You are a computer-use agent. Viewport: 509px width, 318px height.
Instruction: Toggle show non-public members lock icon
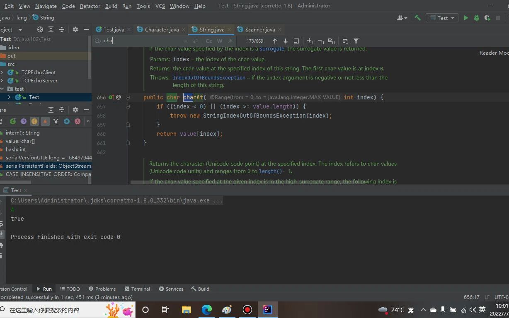45,121
